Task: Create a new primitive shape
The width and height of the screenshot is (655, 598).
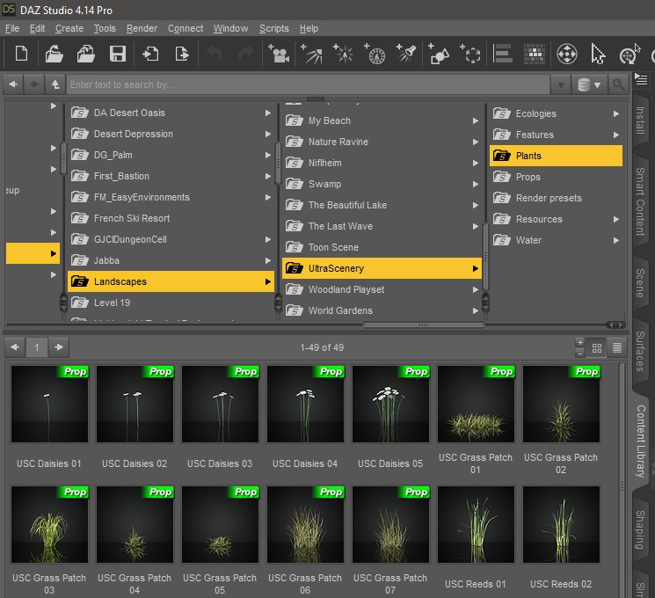Action: pos(439,54)
